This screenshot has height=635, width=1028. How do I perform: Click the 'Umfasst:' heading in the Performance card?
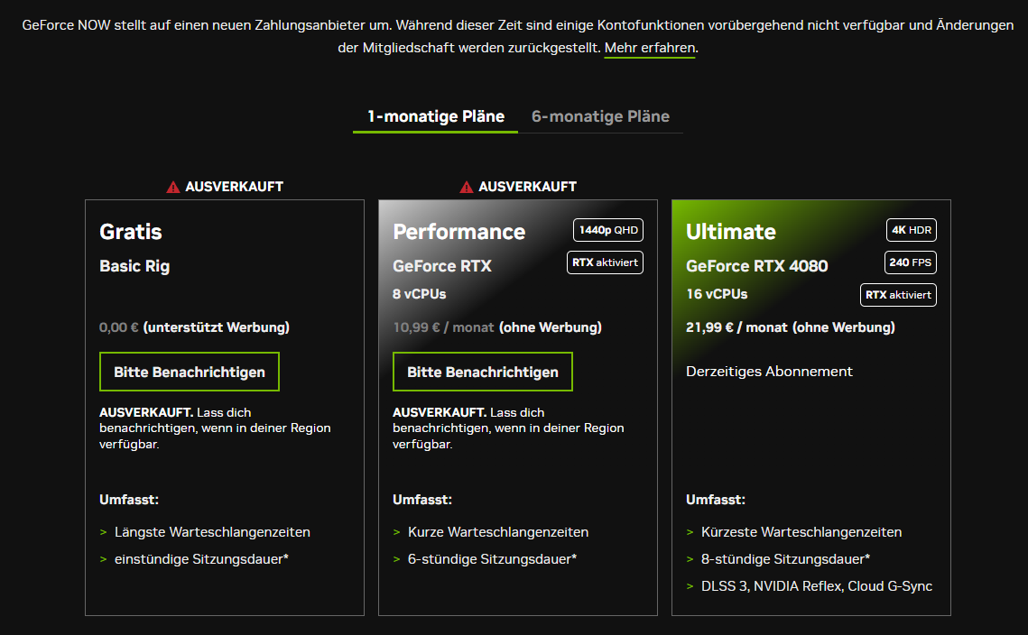point(422,500)
